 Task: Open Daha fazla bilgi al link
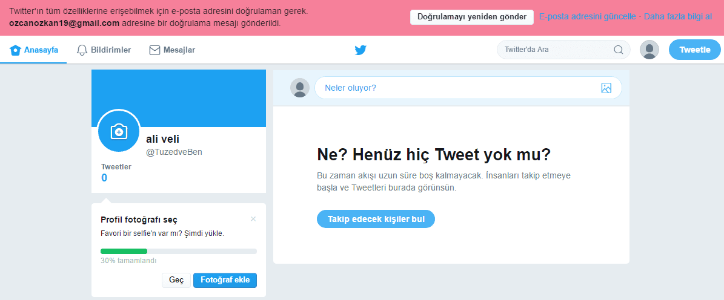[678, 17]
